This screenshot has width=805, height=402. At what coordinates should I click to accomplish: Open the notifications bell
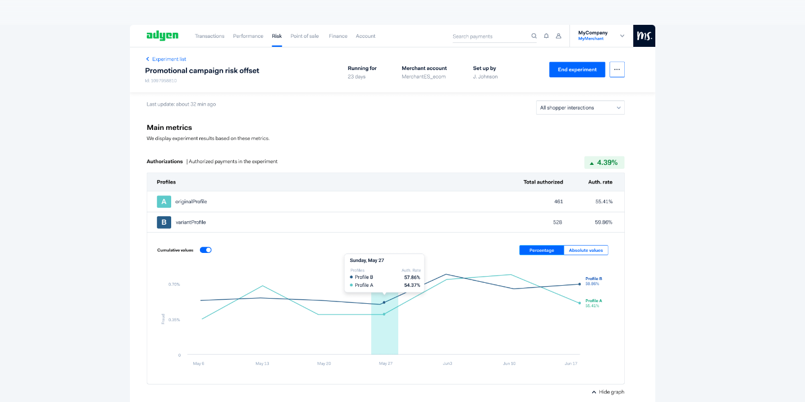point(546,36)
